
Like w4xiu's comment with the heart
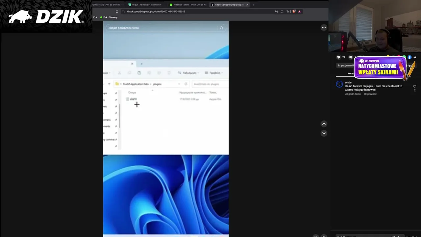point(414,87)
